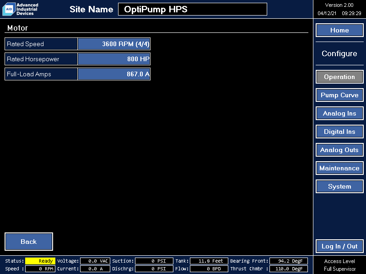Click the Configure heading in the sidebar
The width and height of the screenshot is (366, 274).
coord(339,53)
